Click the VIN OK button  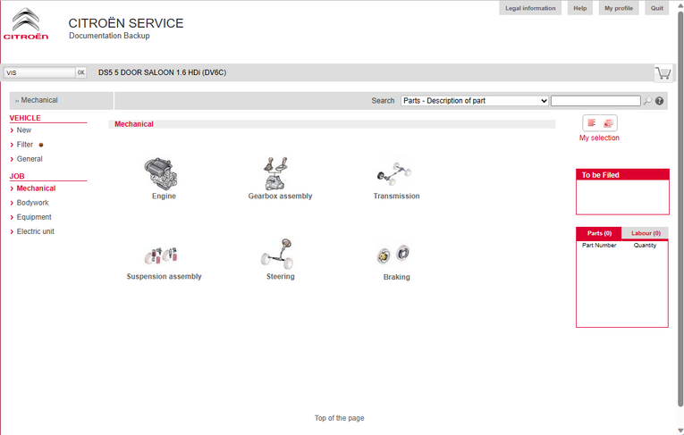(x=80, y=72)
